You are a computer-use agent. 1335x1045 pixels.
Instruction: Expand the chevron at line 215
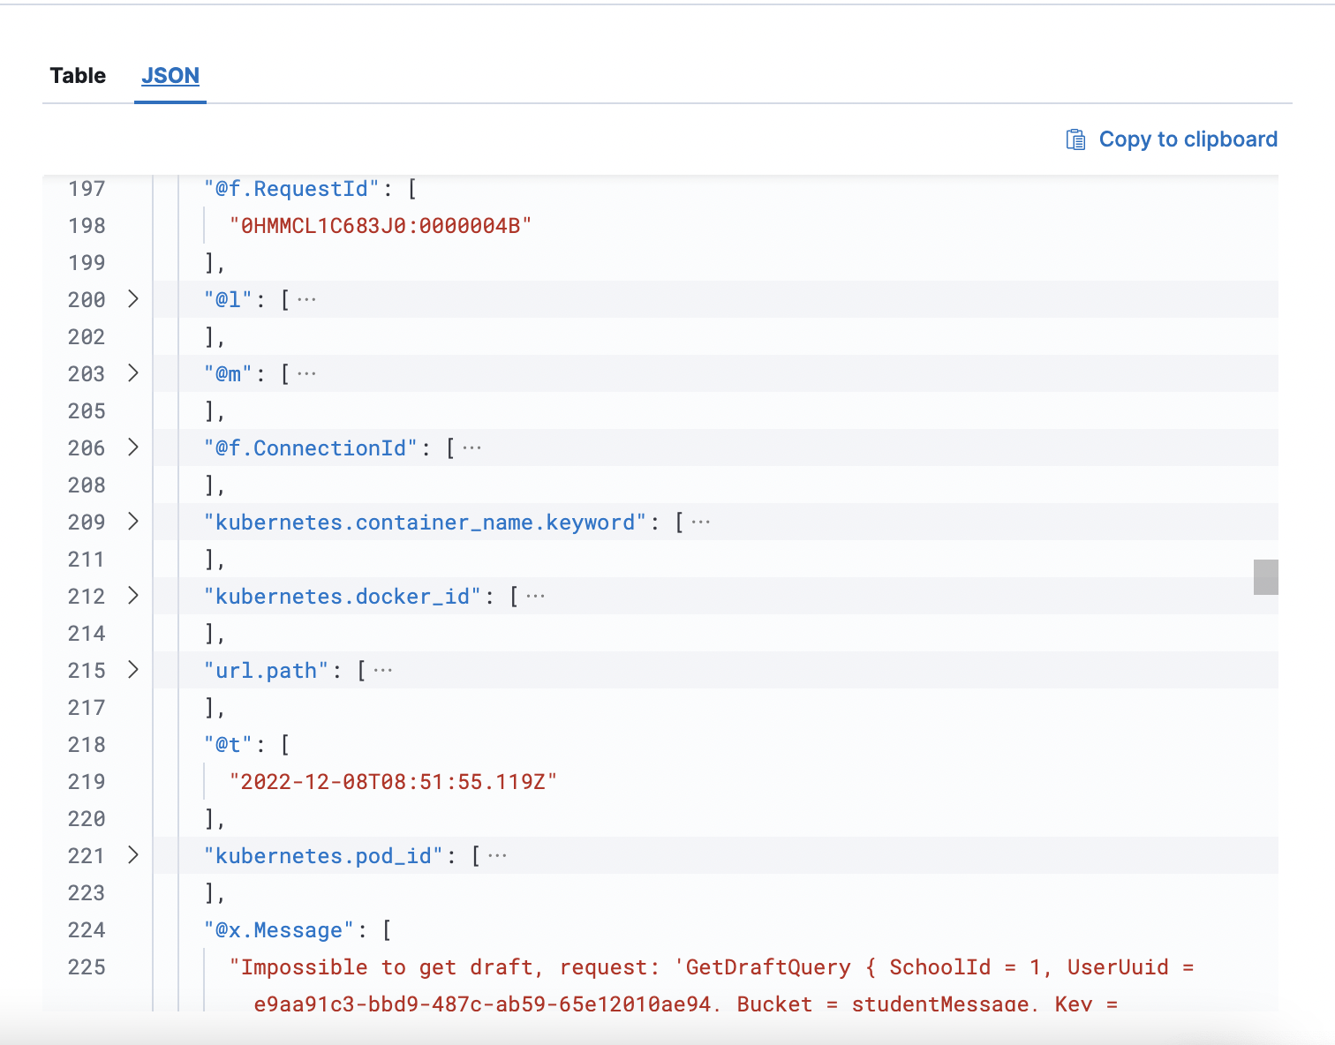(x=133, y=670)
